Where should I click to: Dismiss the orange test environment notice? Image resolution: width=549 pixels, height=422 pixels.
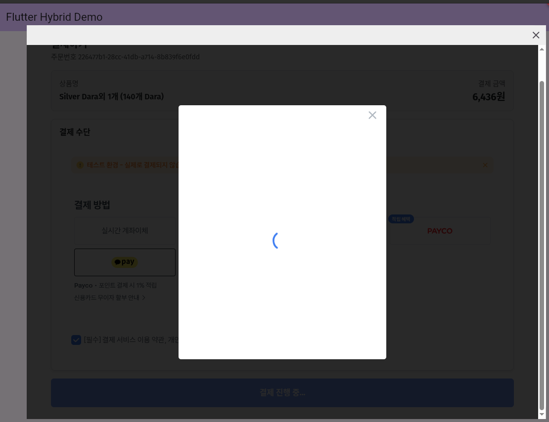click(x=485, y=165)
